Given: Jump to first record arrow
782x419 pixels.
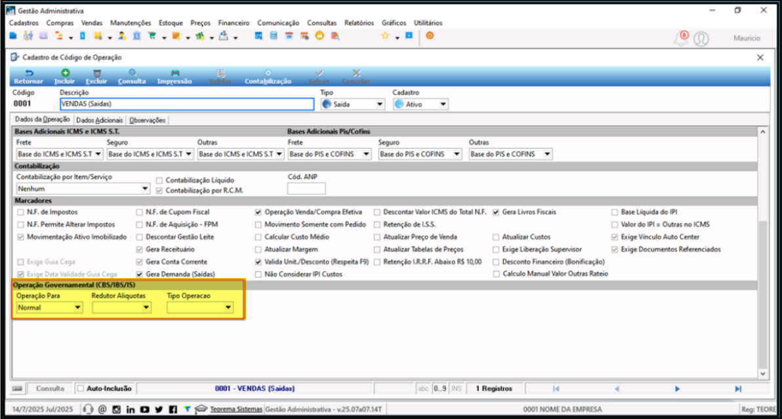Looking at the screenshot, I should click(556, 389).
